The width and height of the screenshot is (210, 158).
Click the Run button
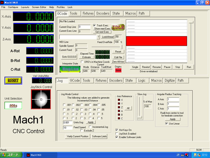(189, 67)
